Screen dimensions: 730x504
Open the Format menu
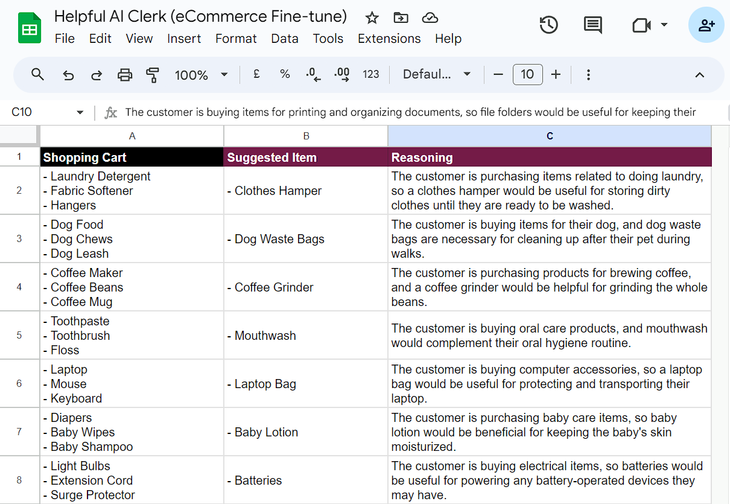point(236,39)
